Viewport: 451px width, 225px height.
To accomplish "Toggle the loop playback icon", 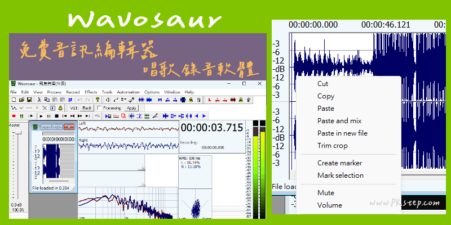I will 98,116.
